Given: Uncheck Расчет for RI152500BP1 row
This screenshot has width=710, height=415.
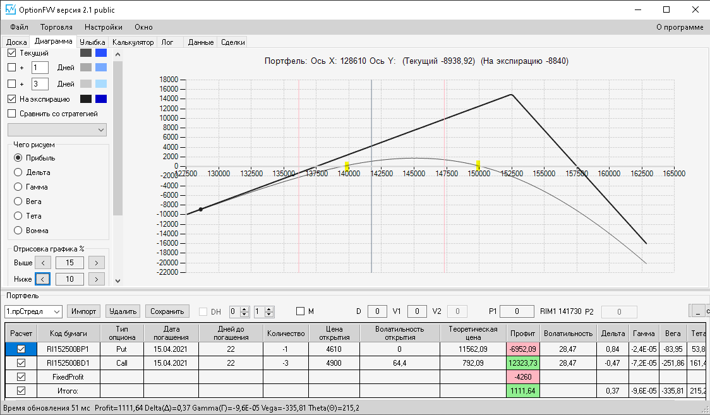Looking at the screenshot, I should (21, 349).
